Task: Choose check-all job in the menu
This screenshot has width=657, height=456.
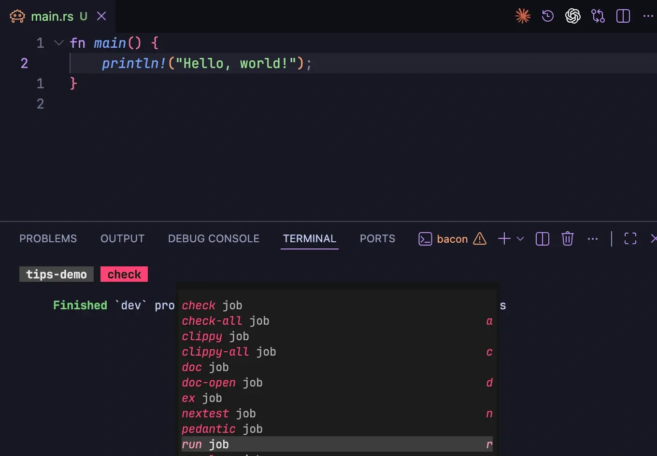Action: pyautogui.click(x=337, y=321)
